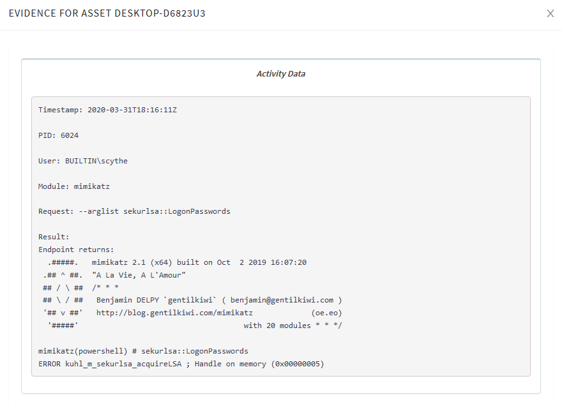Click the User BUILTIN\scythe text
Viewport: 562px width, 404px height.
pyautogui.click(x=83, y=161)
